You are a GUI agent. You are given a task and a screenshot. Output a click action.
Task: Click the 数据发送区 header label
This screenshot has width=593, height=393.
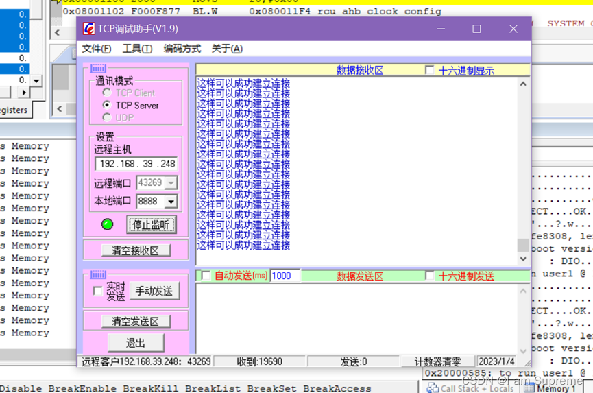[360, 276]
